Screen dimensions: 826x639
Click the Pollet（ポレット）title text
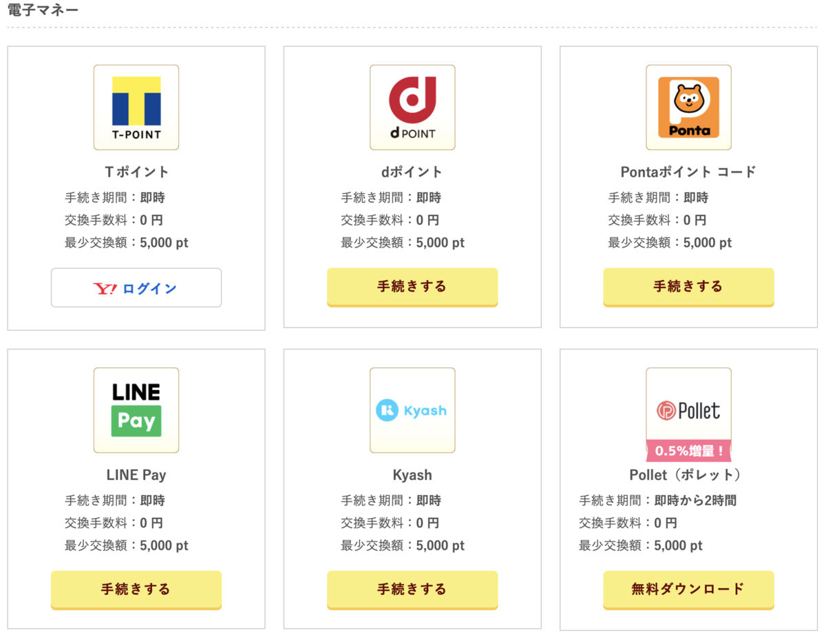(688, 475)
